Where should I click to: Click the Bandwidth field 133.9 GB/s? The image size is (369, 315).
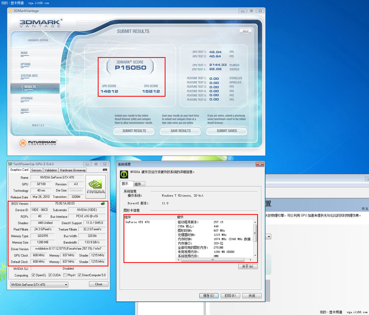92,242
